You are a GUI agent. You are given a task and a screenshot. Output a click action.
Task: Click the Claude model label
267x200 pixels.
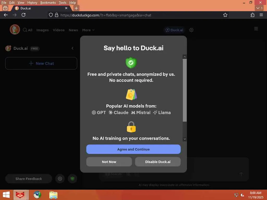coord(119,113)
